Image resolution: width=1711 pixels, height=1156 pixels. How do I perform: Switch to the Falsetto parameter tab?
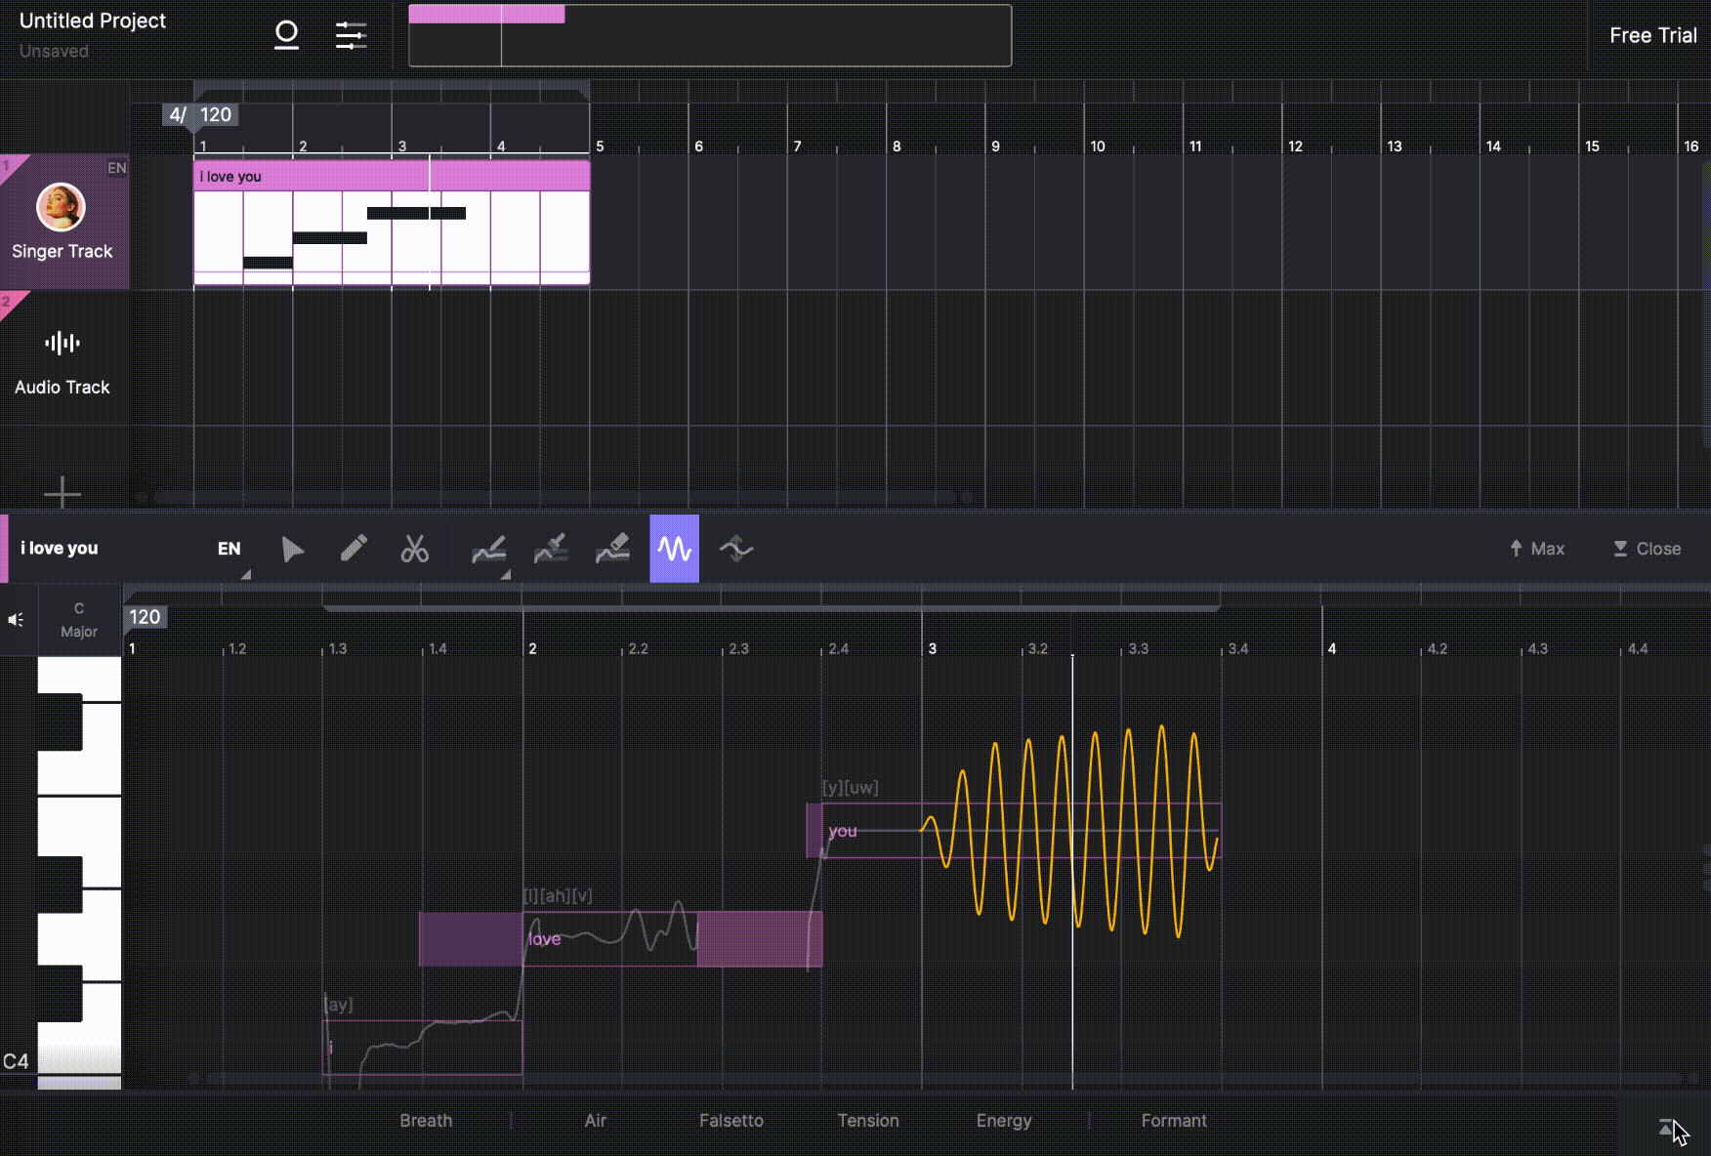pos(731,1121)
